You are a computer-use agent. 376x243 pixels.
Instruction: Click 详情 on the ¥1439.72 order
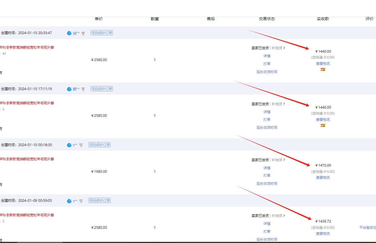point(267,223)
